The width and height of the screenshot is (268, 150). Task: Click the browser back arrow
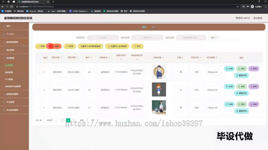(x=3, y=7)
